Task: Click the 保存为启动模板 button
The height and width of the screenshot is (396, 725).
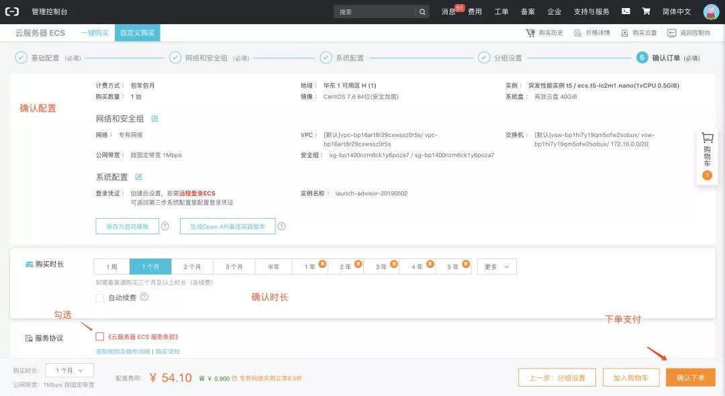Action: tap(127, 226)
